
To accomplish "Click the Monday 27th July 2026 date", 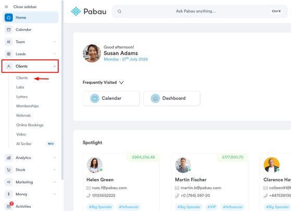I will (126, 59).
